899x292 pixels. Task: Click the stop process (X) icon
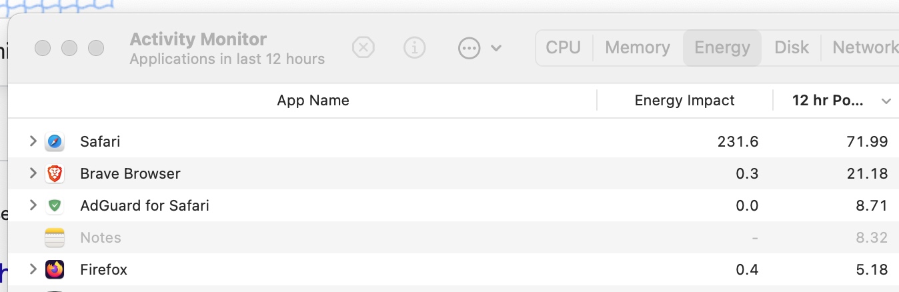pyautogui.click(x=363, y=48)
